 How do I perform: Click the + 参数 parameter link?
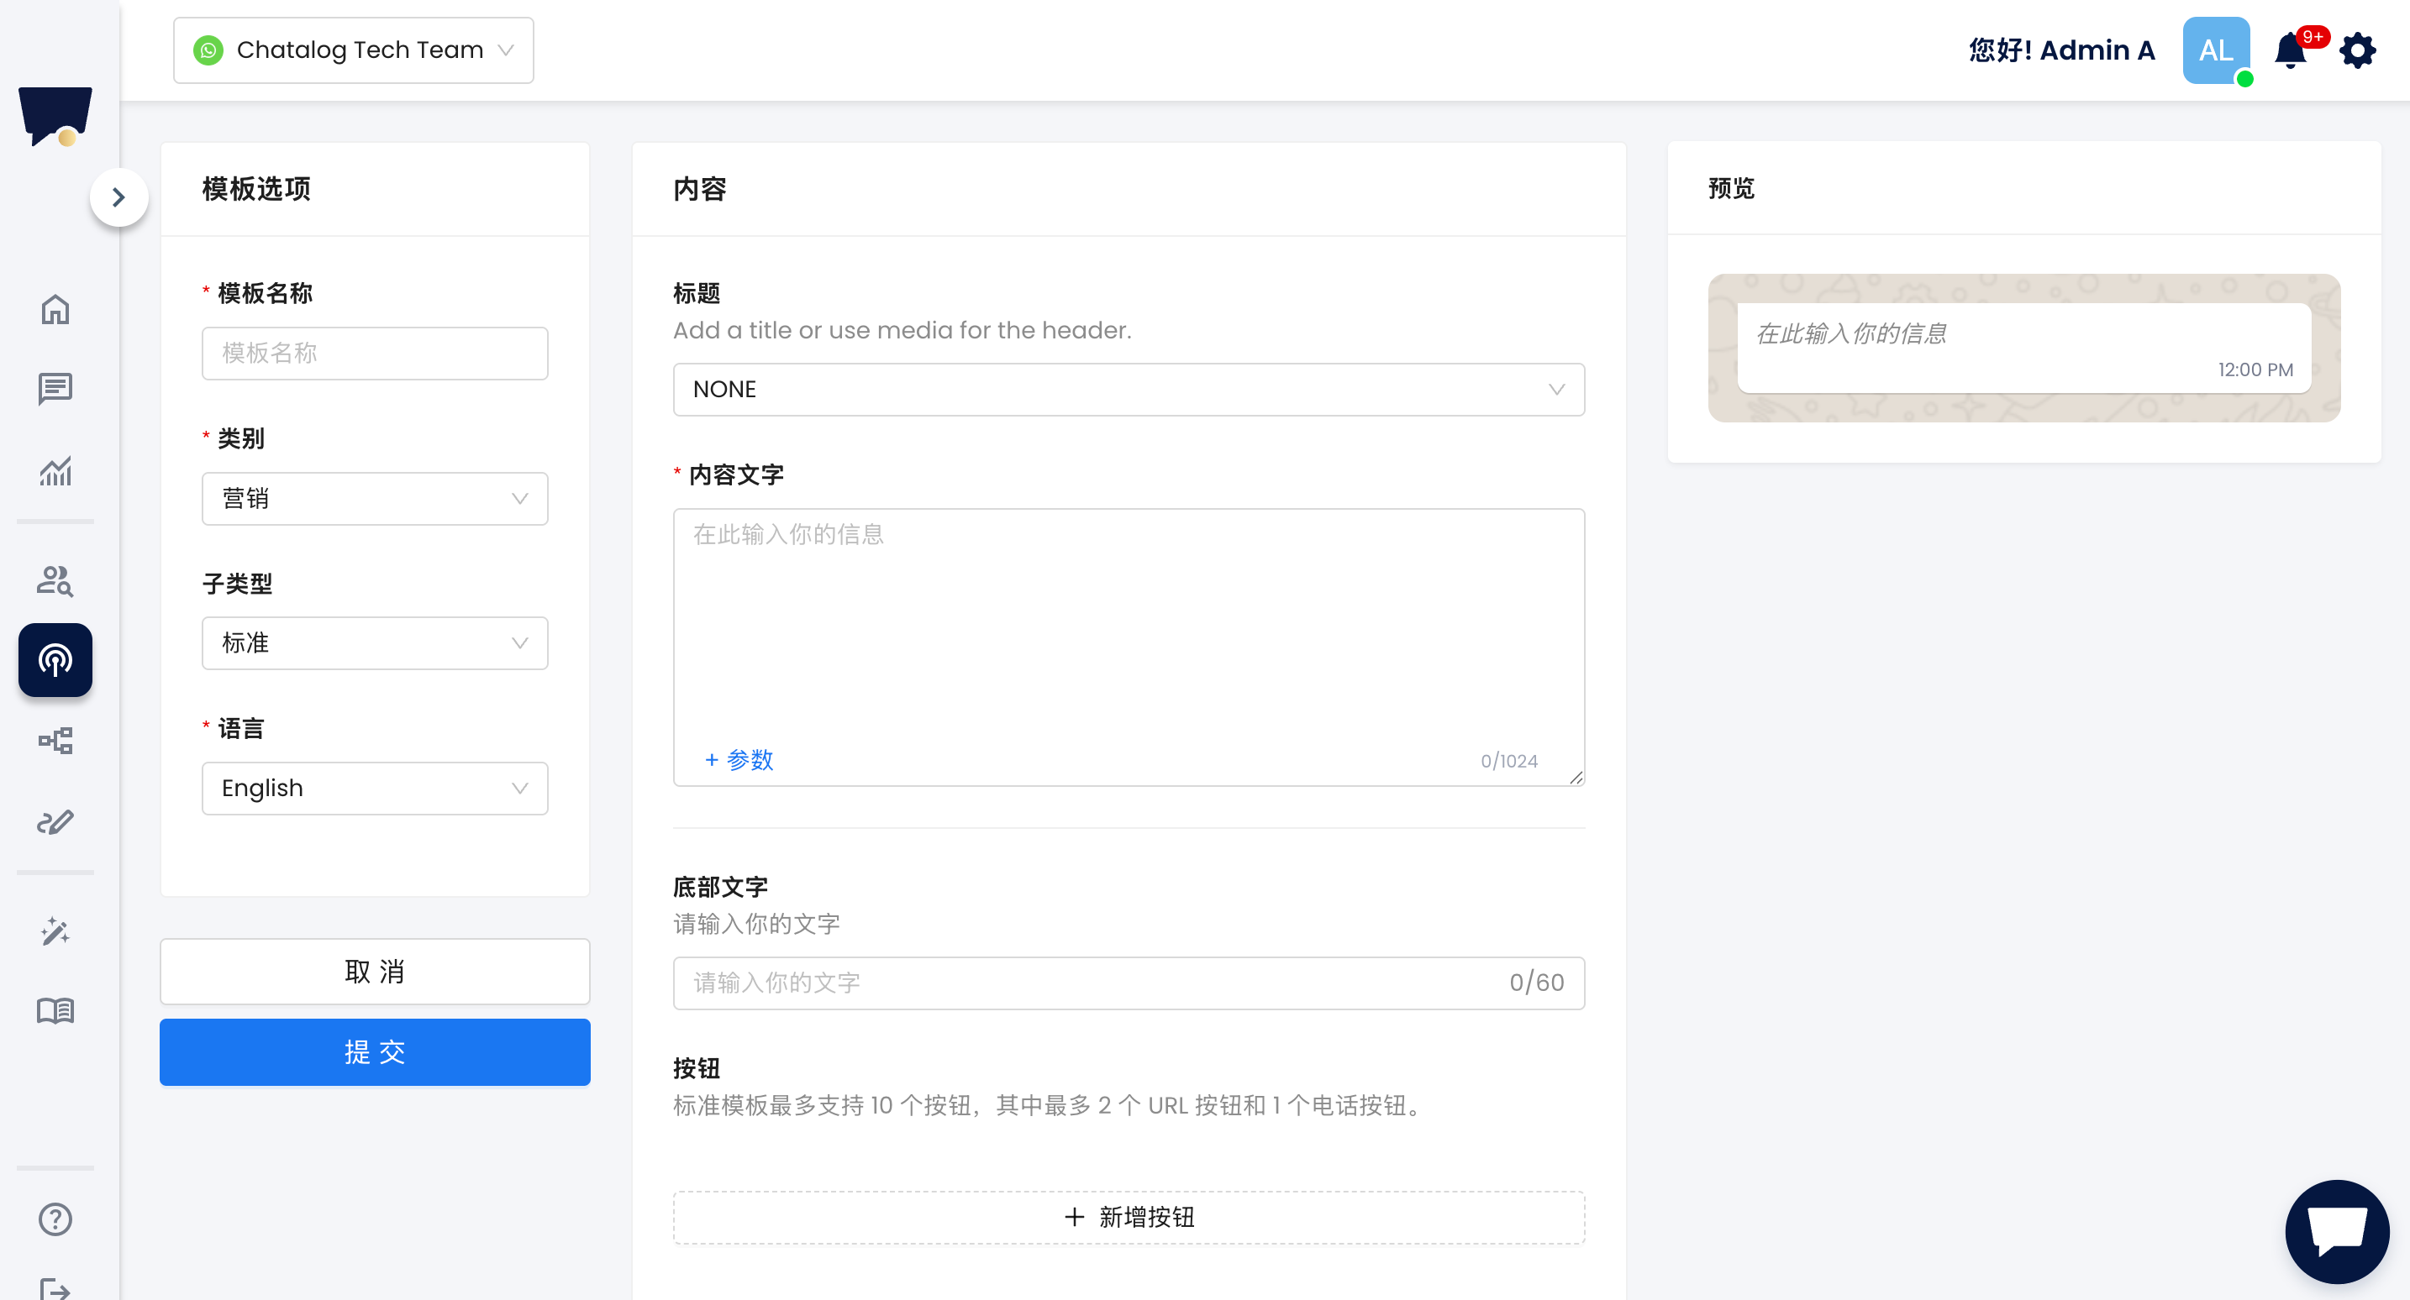[x=739, y=759]
